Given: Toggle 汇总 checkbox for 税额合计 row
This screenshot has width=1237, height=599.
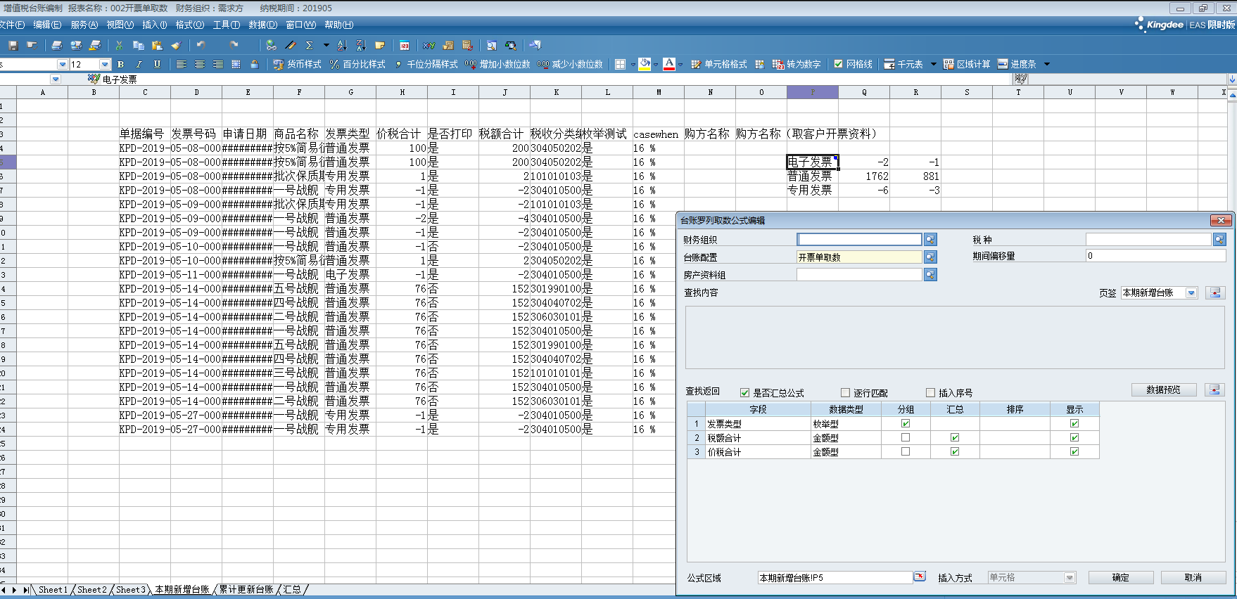Looking at the screenshot, I should [x=955, y=437].
